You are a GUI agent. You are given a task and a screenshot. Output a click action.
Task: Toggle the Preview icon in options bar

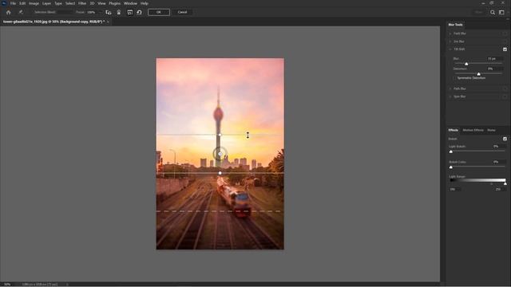pyautogui.click(x=129, y=13)
